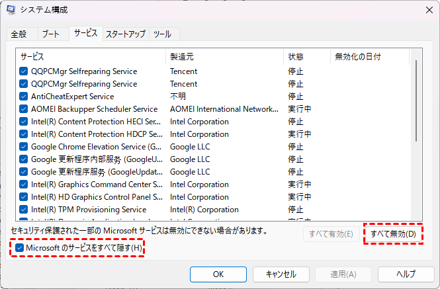Click the System Configuration title bar icon
The image size is (440, 289).
[11, 11]
